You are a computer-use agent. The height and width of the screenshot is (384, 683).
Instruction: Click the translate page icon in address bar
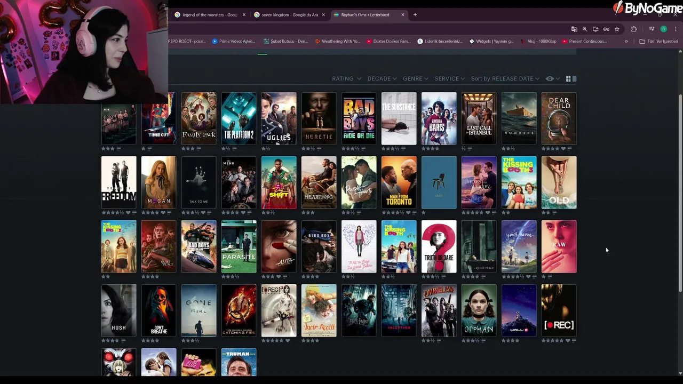574,29
